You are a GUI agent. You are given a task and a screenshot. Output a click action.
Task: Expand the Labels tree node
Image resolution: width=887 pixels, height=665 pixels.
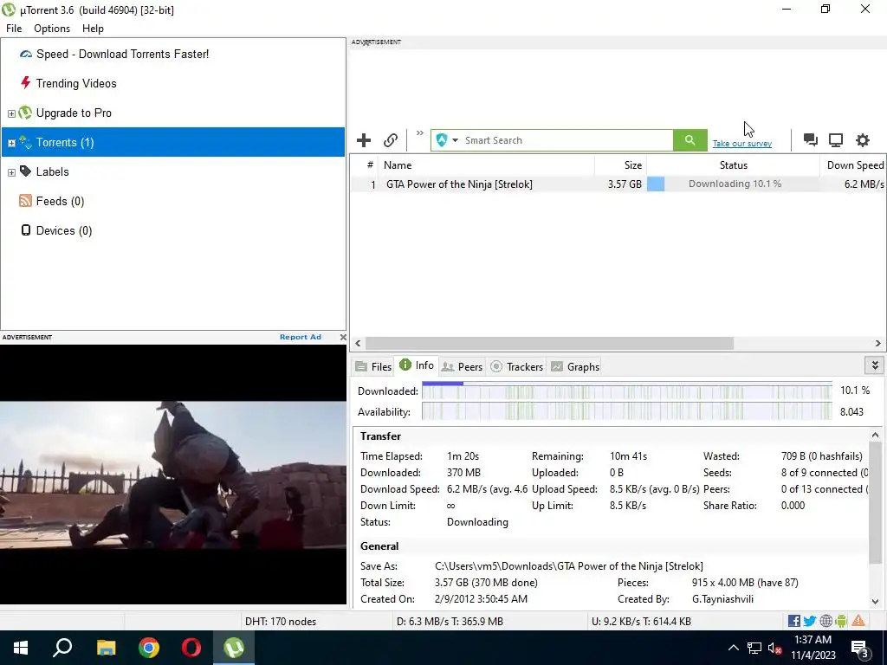click(x=11, y=172)
